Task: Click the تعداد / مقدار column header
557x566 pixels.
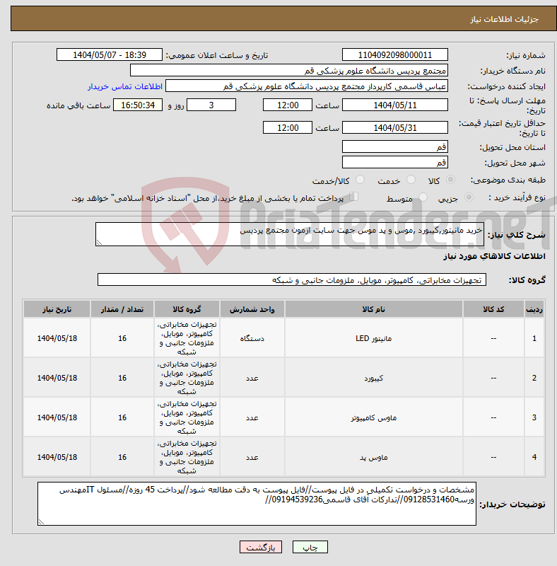Action: (122, 309)
